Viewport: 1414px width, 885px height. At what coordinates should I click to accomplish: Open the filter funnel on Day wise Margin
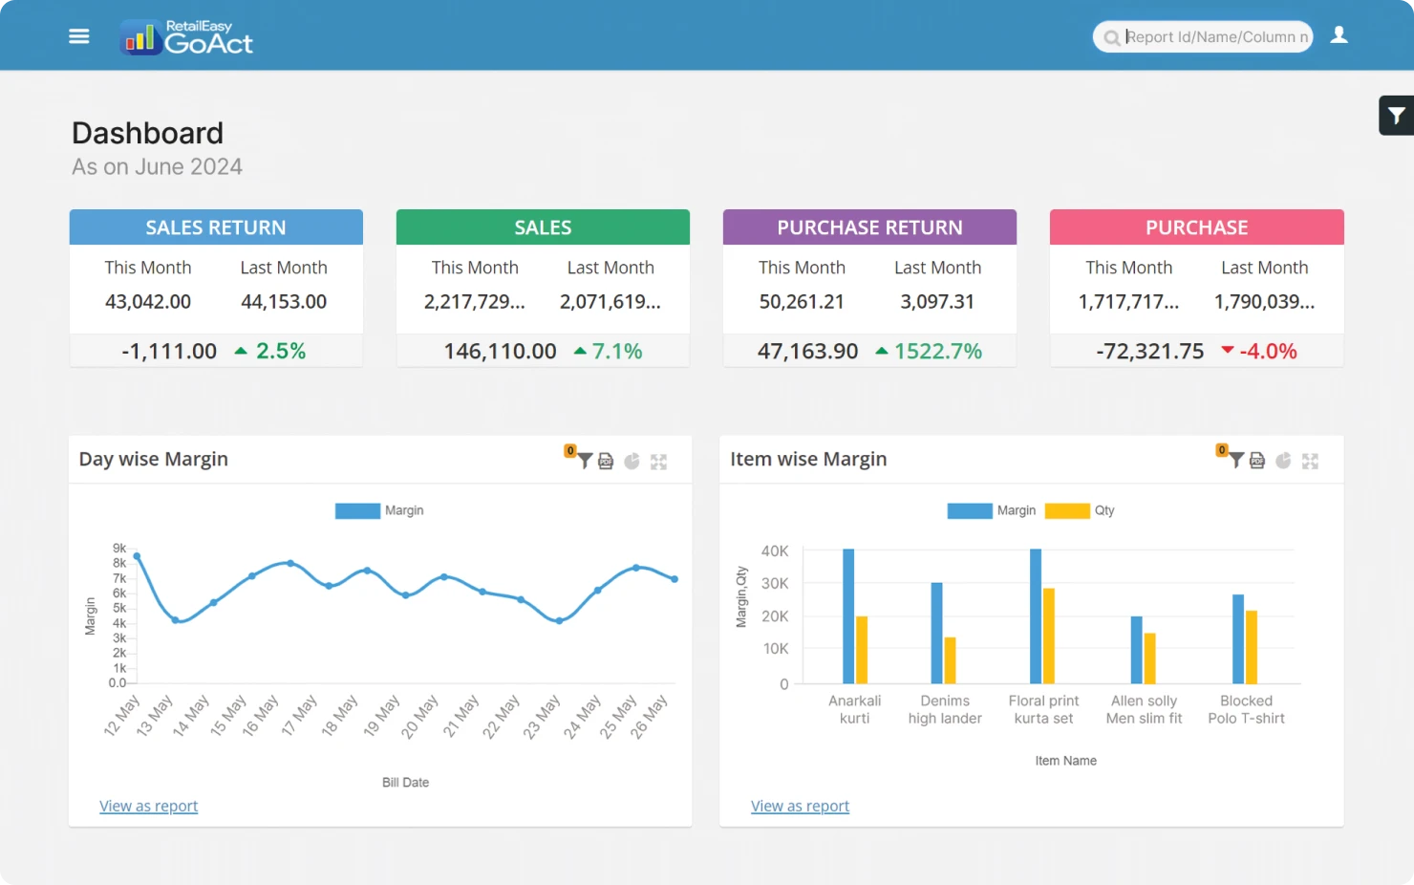point(584,461)
